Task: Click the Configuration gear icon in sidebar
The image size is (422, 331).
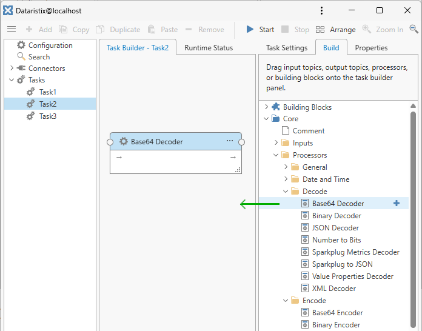Action: [22, 45]
